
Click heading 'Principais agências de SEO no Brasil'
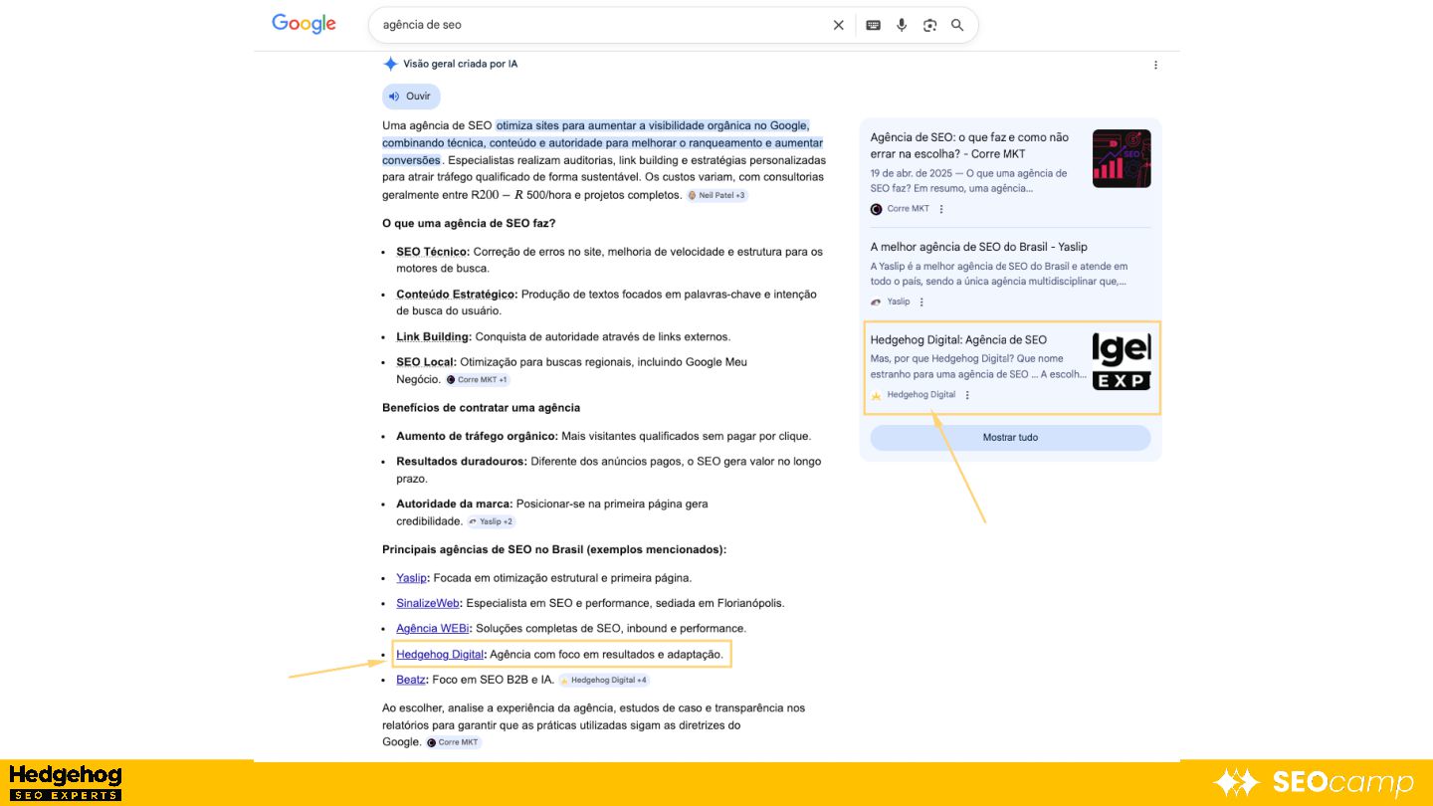coord(554,550)
